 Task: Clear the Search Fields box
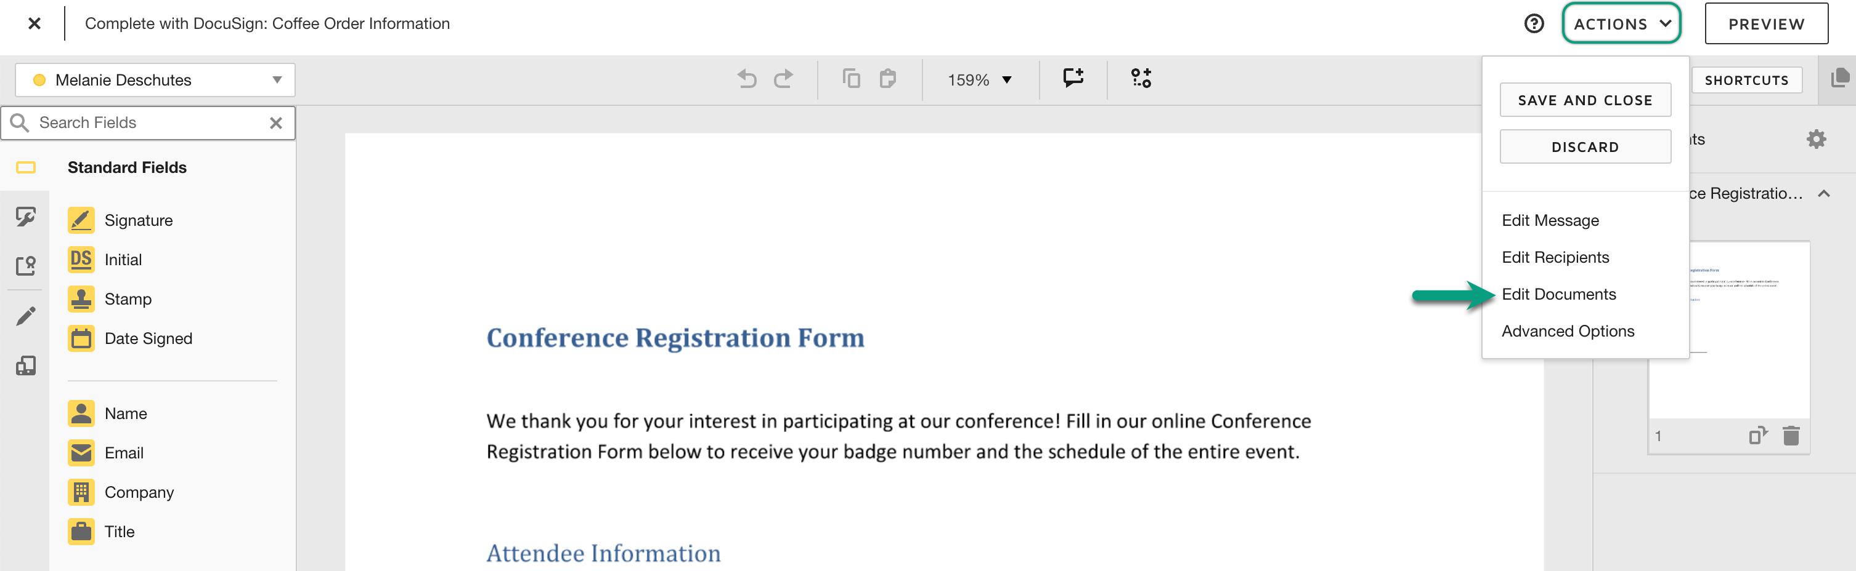276,123
